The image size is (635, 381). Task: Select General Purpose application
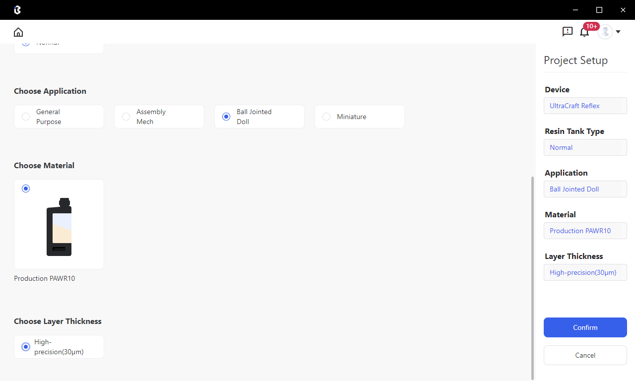click(26, 117)
